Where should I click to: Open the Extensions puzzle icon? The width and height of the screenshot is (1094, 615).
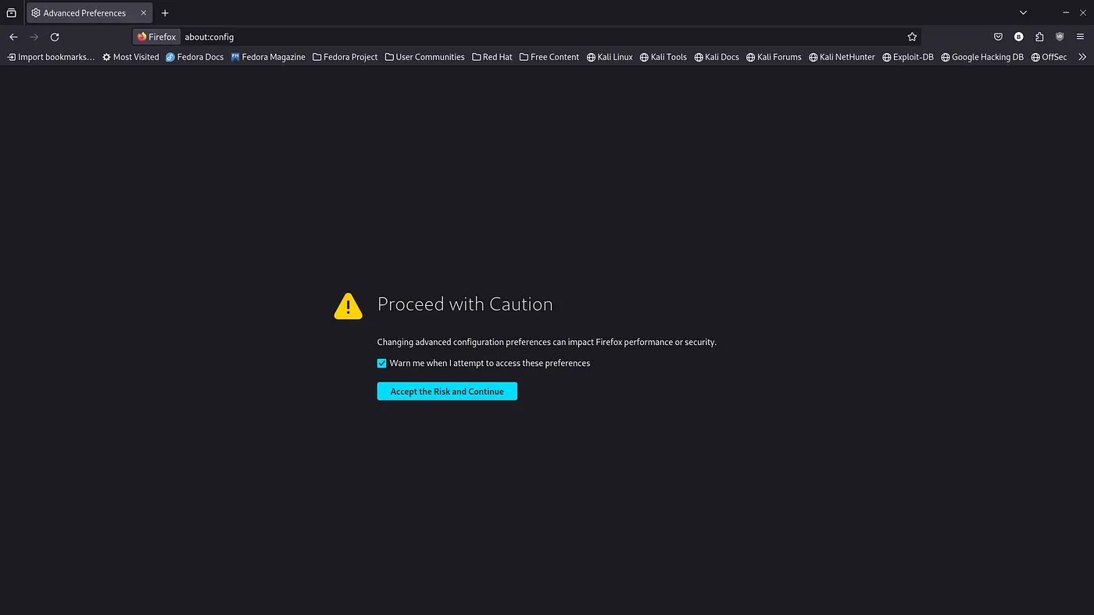pos(1039,37)
